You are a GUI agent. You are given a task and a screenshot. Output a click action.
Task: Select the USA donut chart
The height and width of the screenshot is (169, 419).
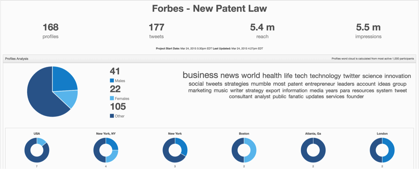point(37,150)
